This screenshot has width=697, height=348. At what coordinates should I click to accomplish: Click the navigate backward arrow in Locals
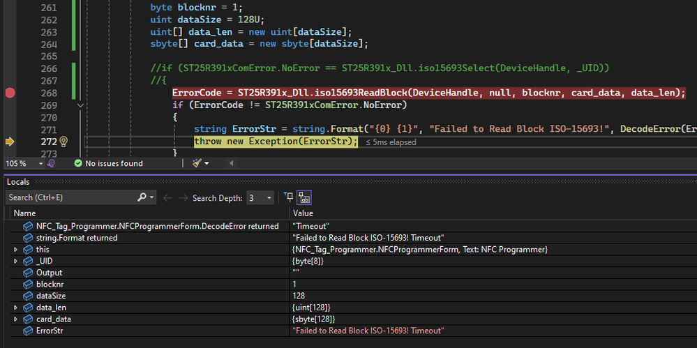click(x=167, y=198)
